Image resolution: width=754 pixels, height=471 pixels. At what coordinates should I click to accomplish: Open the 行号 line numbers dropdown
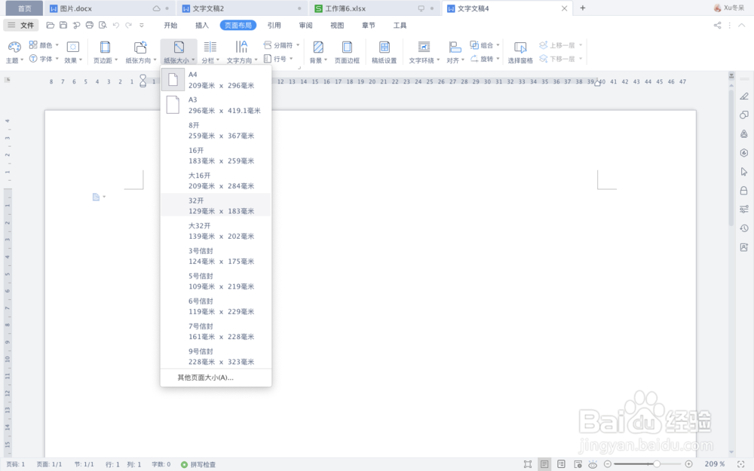pos(278,59)
